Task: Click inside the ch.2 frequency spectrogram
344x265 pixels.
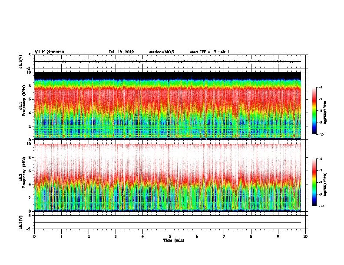Action: 168,178
